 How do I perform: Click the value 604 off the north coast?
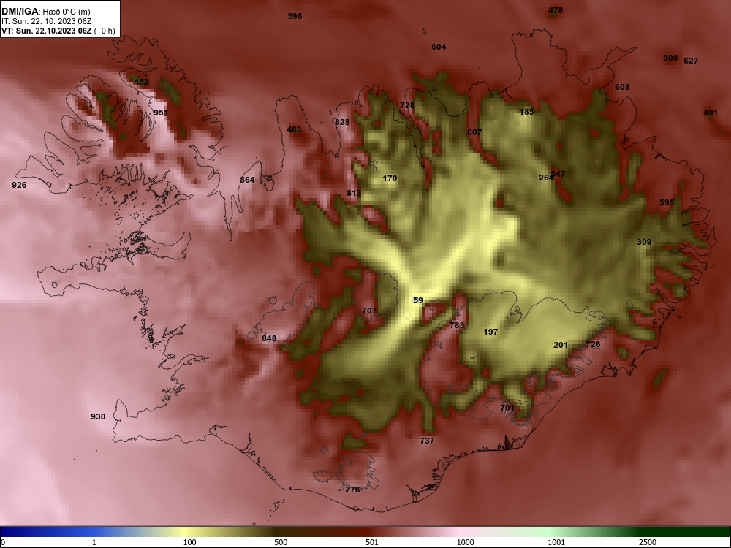point(439,47)
